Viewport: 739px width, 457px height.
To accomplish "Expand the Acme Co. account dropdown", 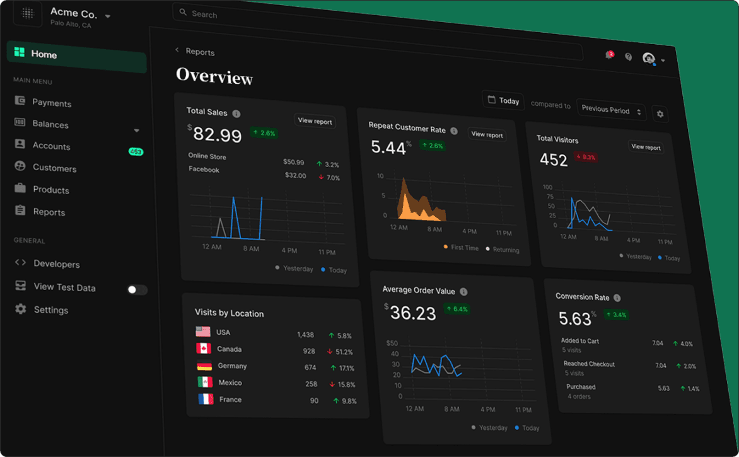I will pyautogui.click(x=108, y=16).
